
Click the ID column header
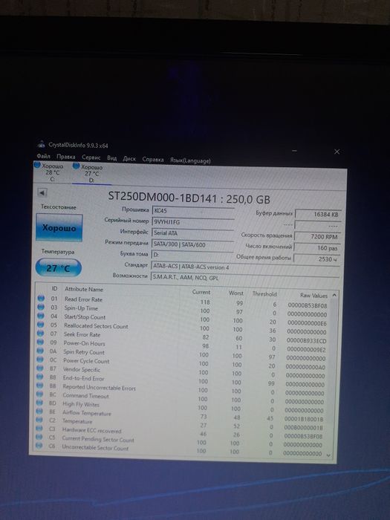54,288
